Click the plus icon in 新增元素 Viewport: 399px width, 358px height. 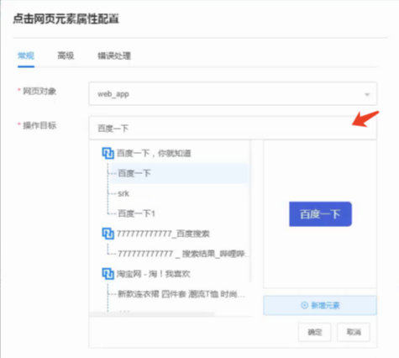tap(304, 305)
